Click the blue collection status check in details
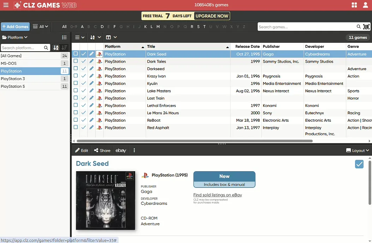Viewport: 372px width, 243px height. [359, 164]
